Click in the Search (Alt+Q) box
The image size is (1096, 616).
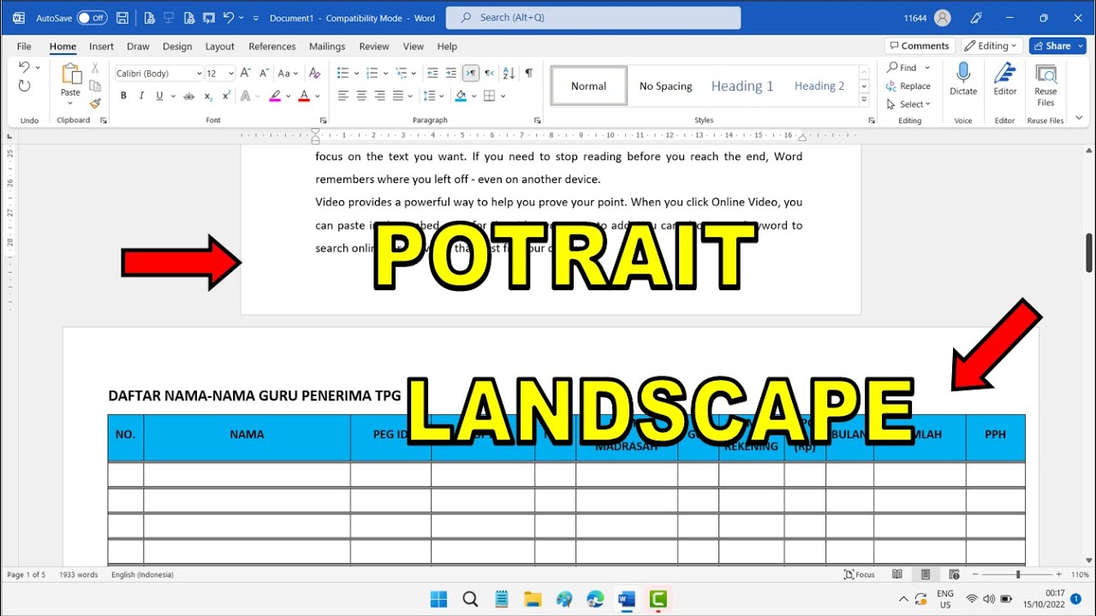coord(593,18)
